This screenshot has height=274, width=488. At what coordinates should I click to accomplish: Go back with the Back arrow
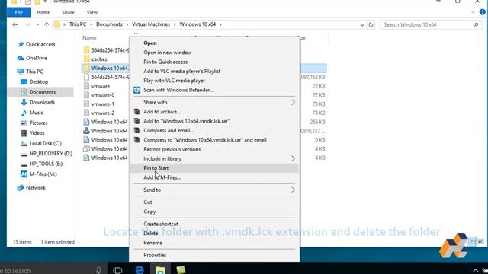15,24
